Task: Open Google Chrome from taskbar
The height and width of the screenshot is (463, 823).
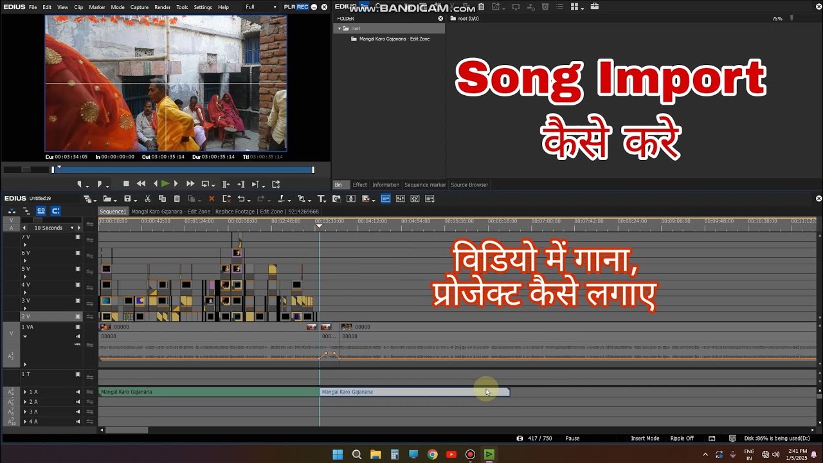Action: pyautogui.click(x=432, y=455)
